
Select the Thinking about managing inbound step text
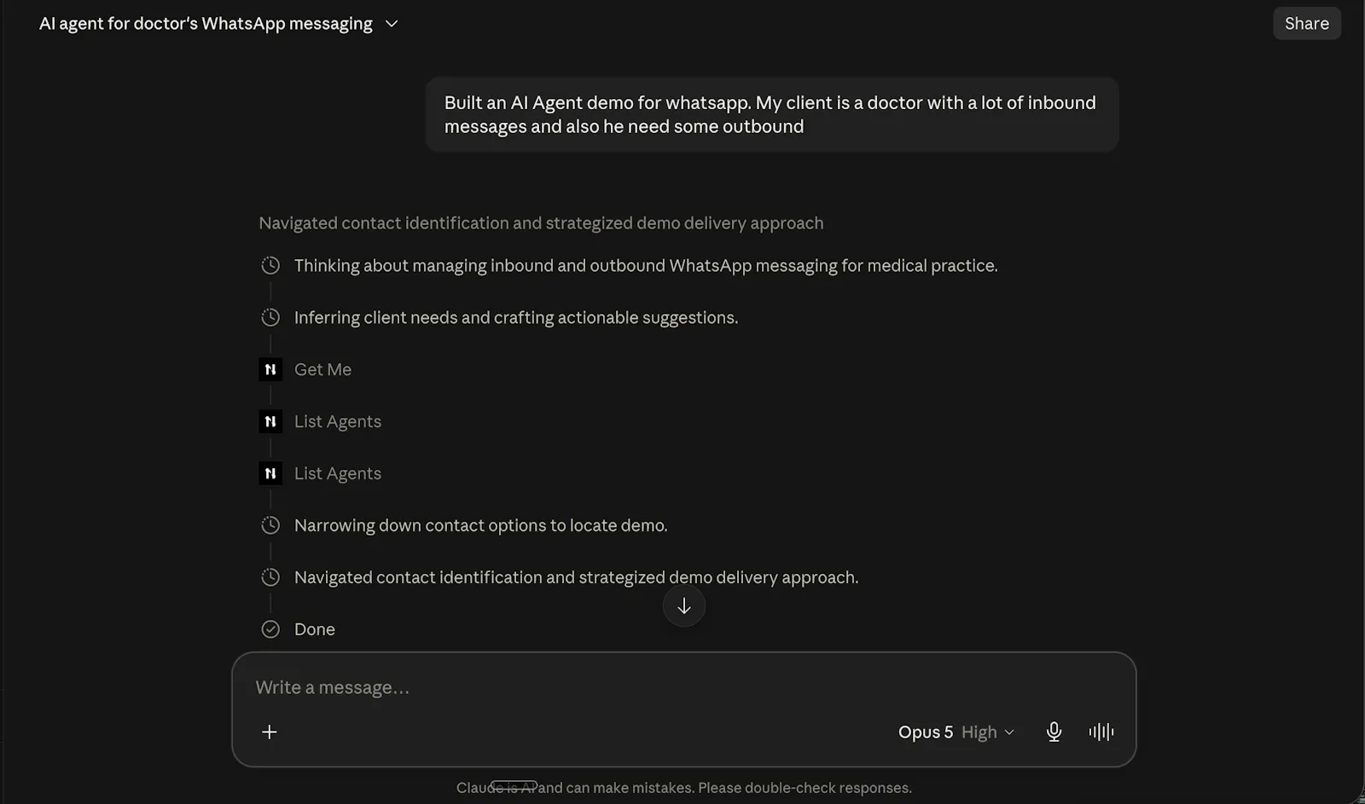646,266
